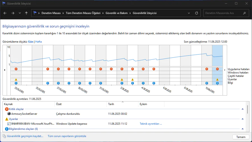Click the search magnifier icon
252x142 pixels.
pos(244,13)
